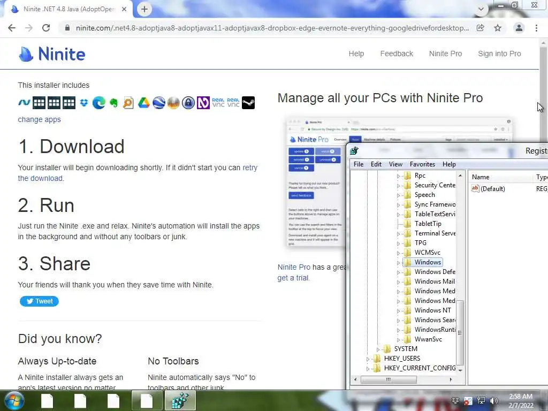Click the .NET icon in the installer list

(25, 103)
